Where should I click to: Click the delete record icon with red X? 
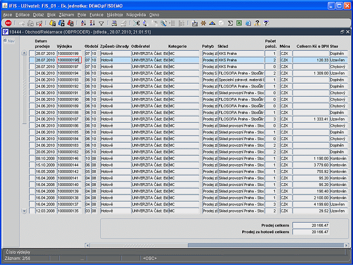pyautogui.click(x=39, y=23)
